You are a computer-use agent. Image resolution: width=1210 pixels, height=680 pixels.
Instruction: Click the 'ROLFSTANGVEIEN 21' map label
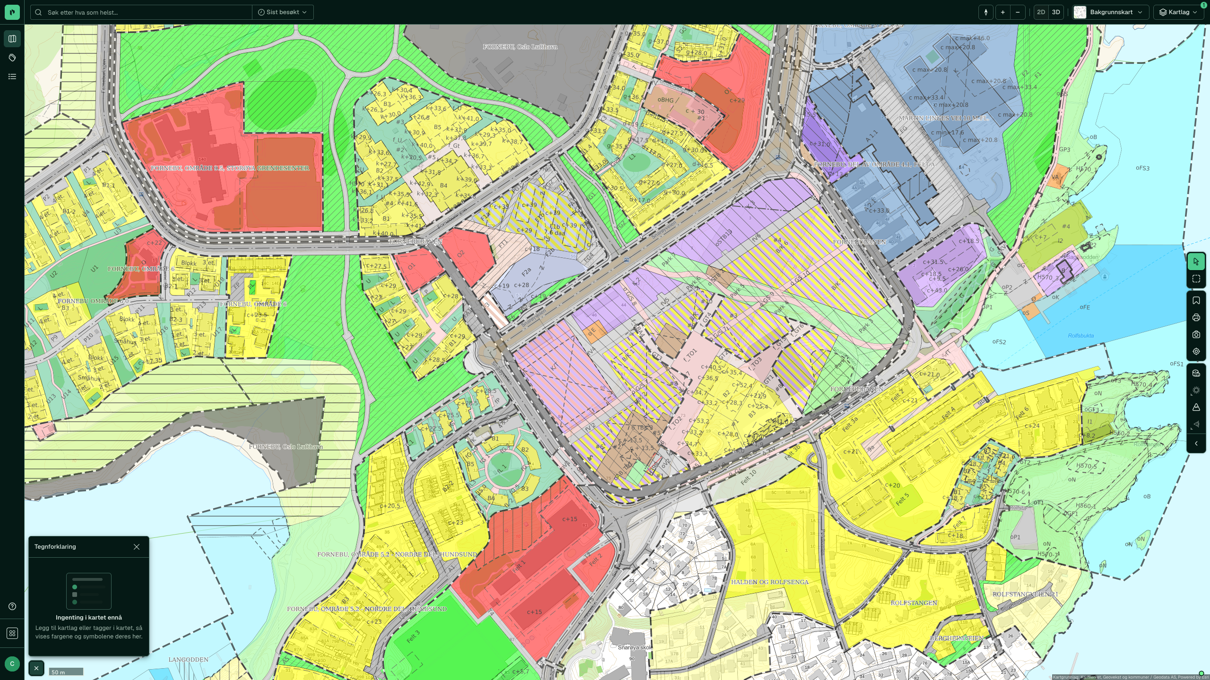(1025, 594)
